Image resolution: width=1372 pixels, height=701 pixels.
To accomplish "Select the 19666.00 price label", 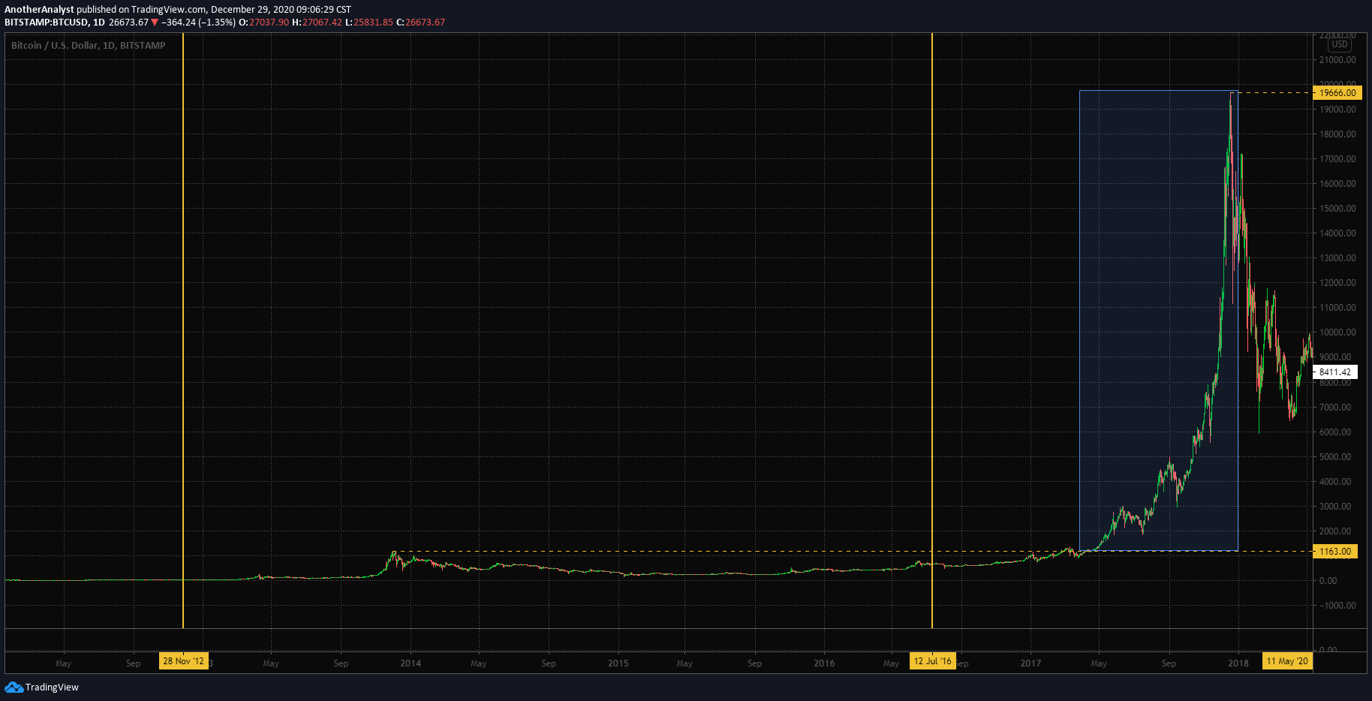I will pos(1337,93).
